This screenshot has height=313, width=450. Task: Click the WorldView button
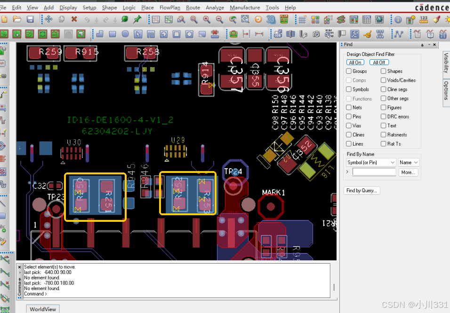tap(42, 309)
